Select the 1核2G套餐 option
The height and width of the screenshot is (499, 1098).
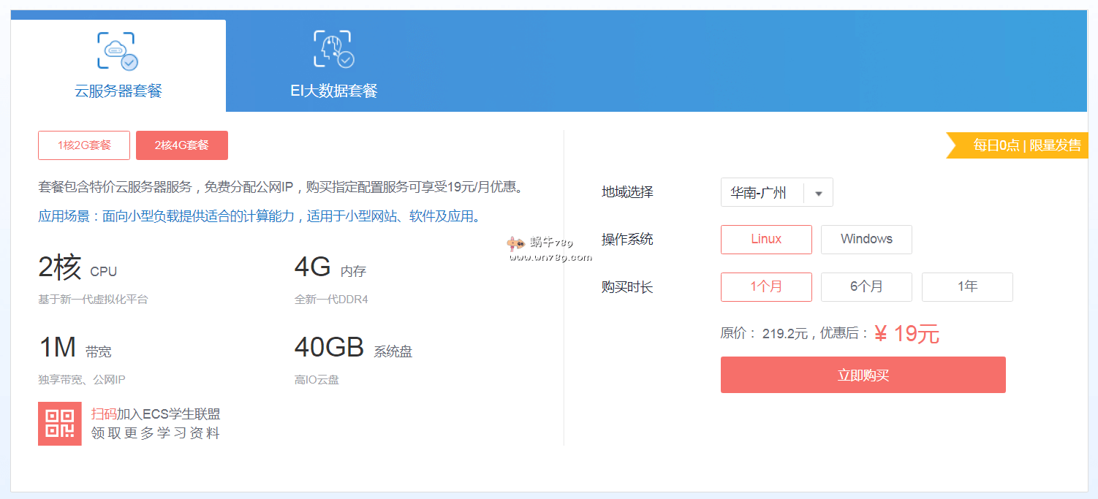coord(84,145)
